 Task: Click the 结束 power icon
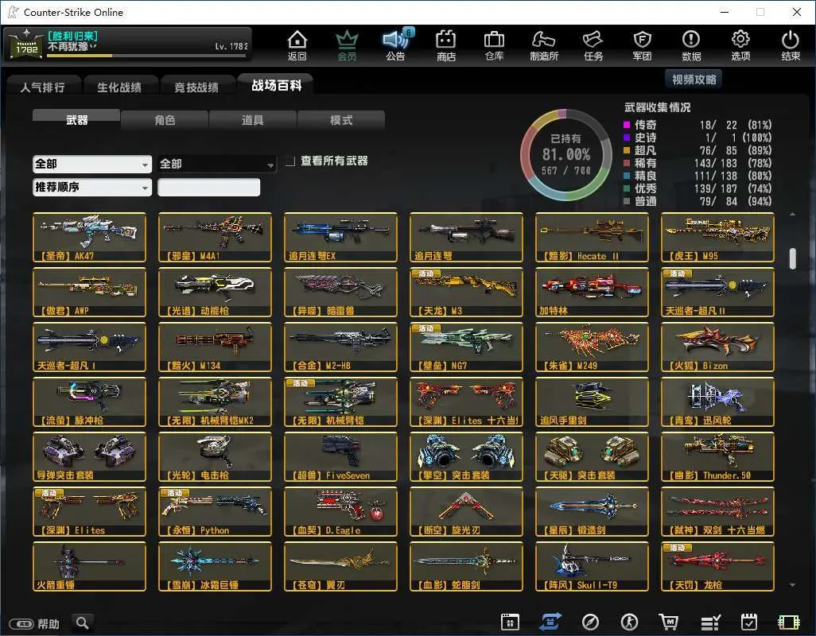791,45
